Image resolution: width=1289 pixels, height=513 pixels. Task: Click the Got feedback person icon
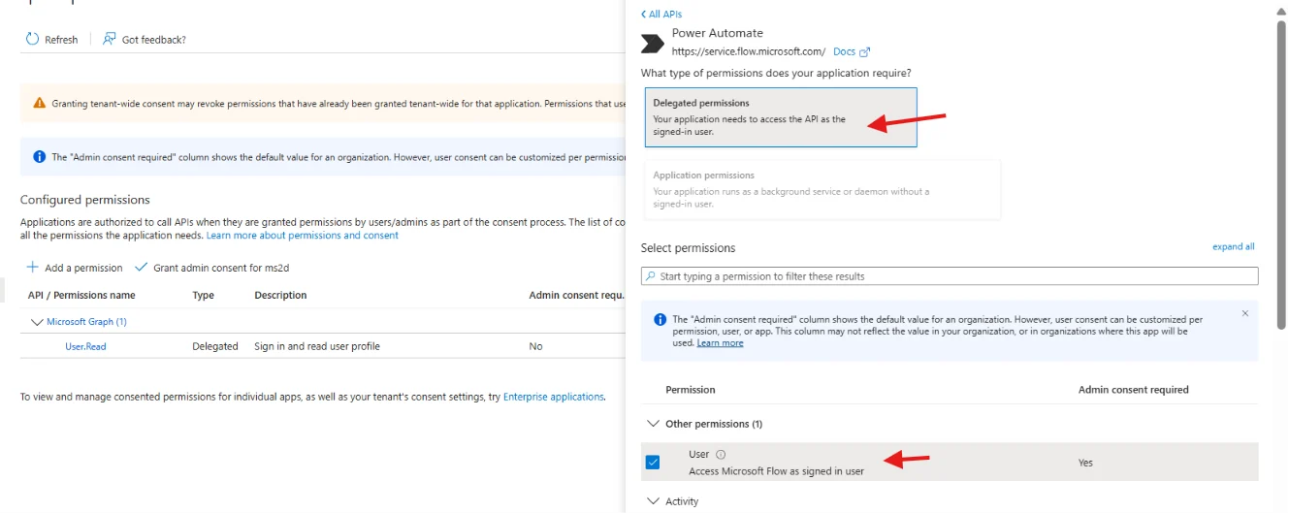tap(110, 39)
